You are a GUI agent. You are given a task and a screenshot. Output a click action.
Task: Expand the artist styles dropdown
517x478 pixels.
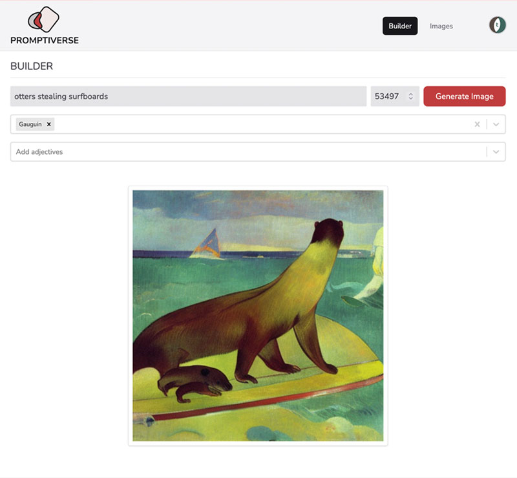point(496,124)
